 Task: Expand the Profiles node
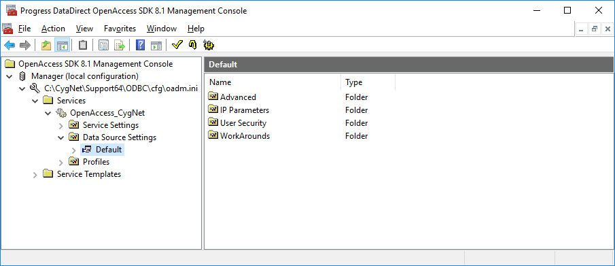(x=61, y=163)
